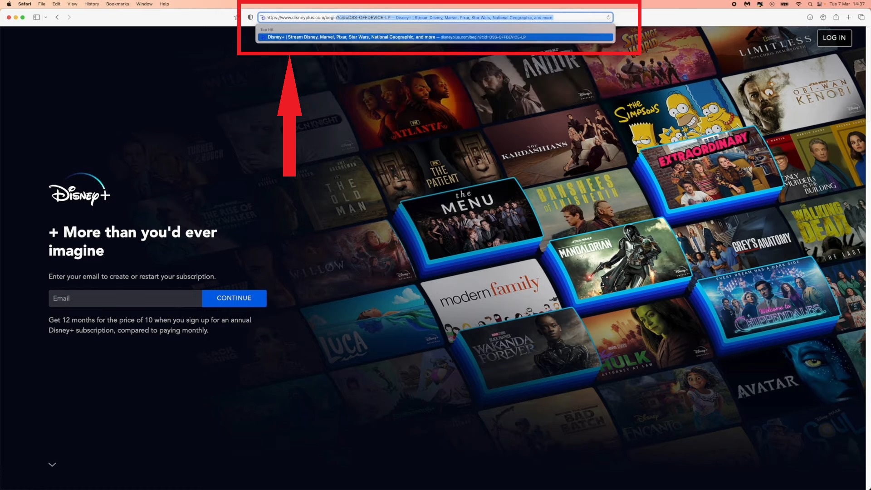
Task: Open the Bookmarks menu
Action: tap(117, 4)
